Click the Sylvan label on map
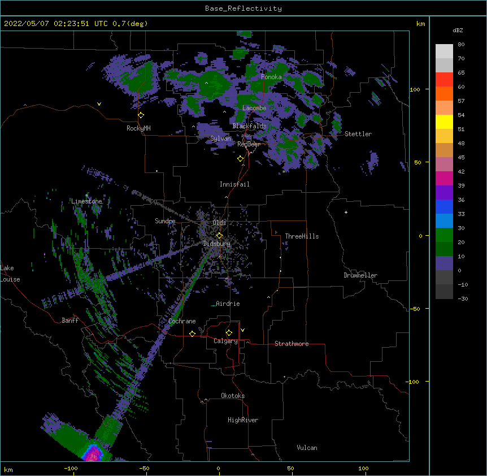Image resolution: width=487 pixels, height=476 pixels. click(x=220, y=139)
